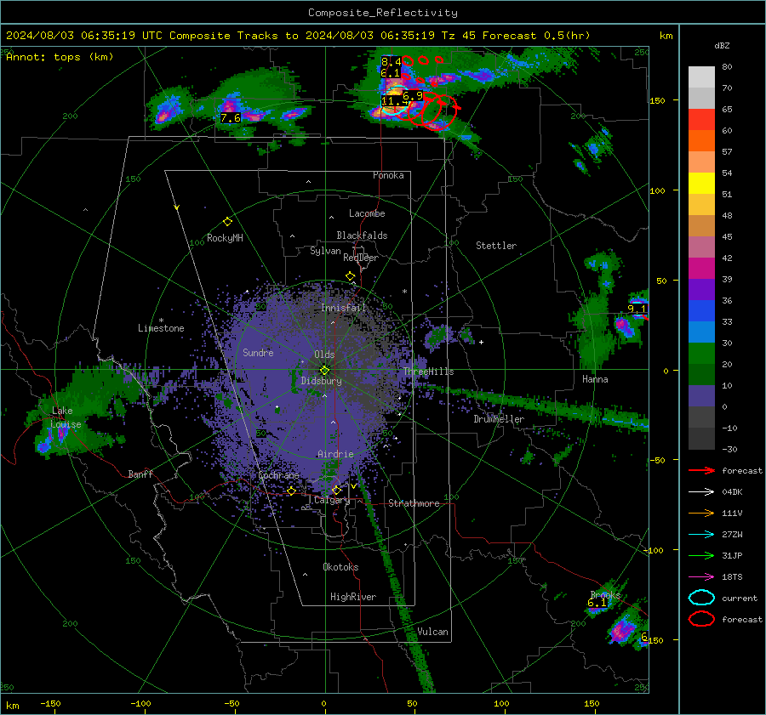This screenshot has width=766, height=715.
Task: Click the red forecast arrow in legend
Action: pyautogui.click(x=701, y=470)
